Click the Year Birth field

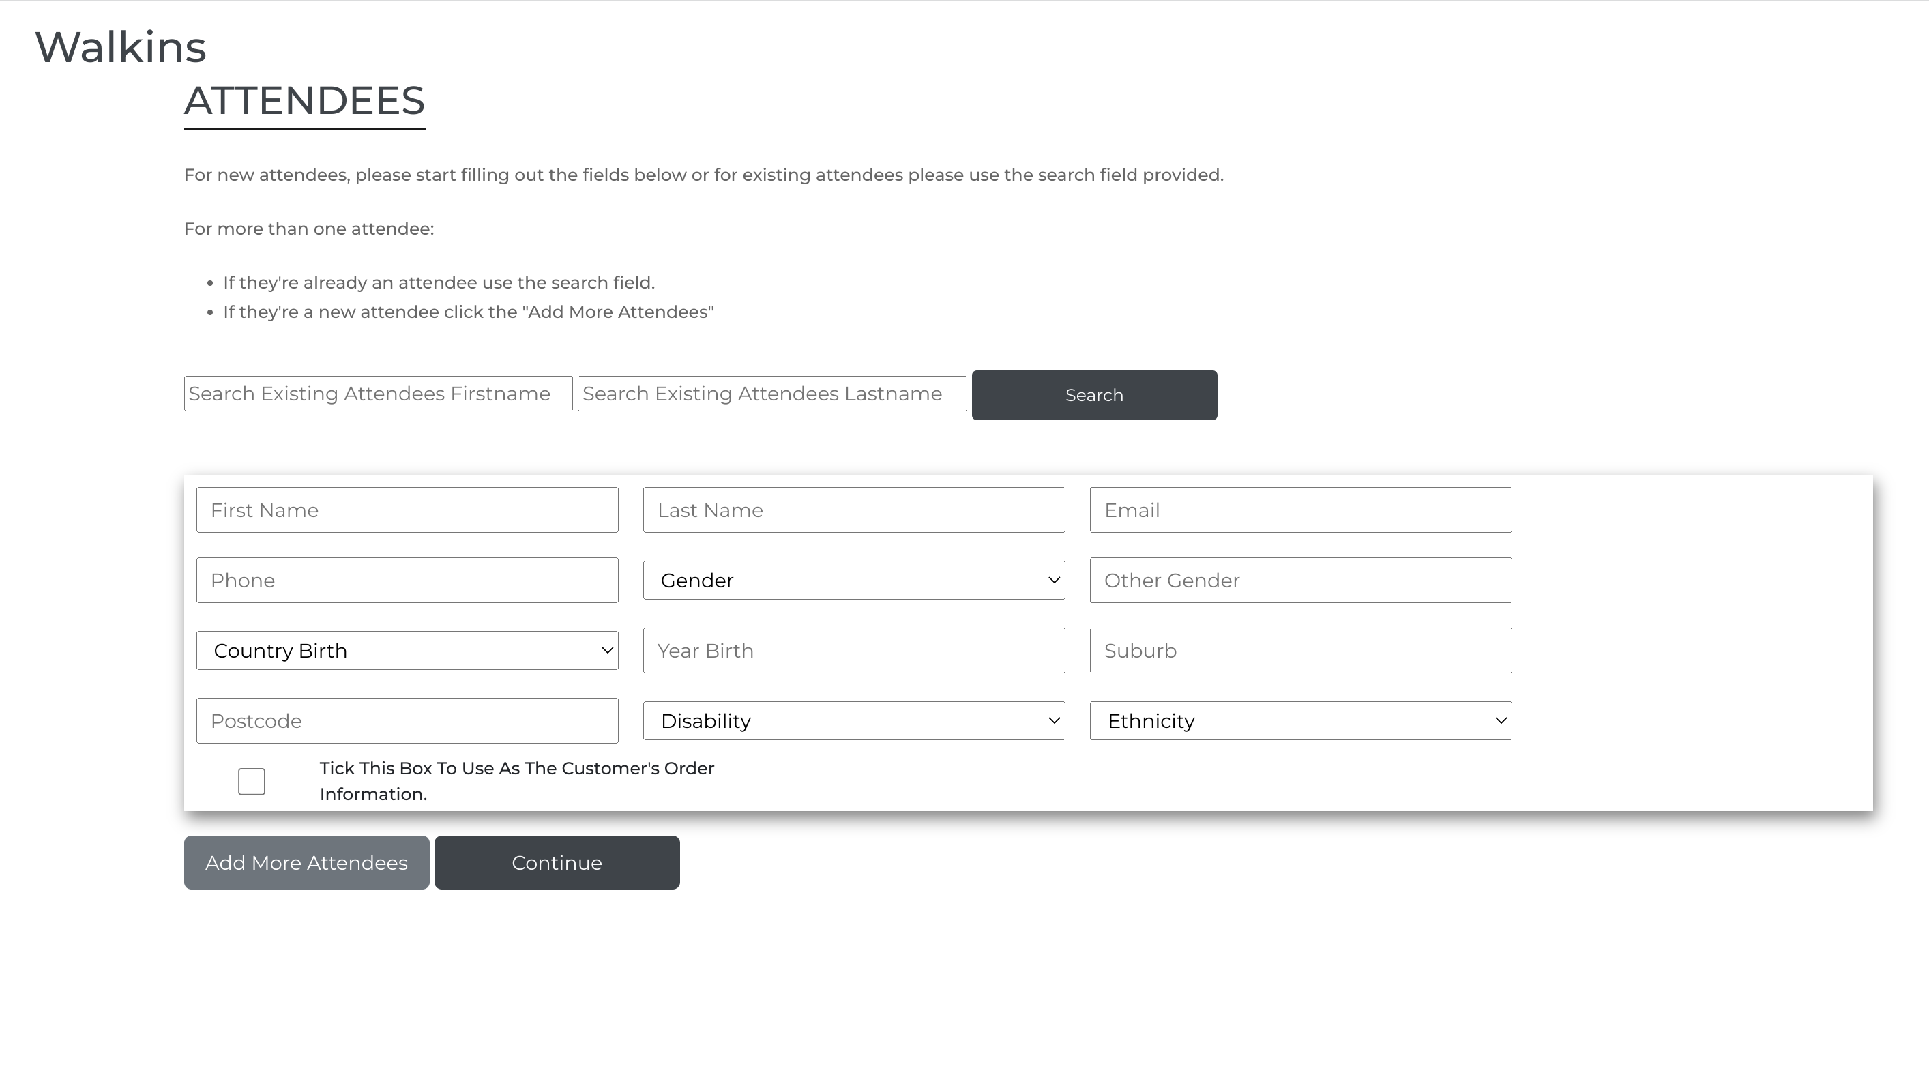click(x=854, y=651)
